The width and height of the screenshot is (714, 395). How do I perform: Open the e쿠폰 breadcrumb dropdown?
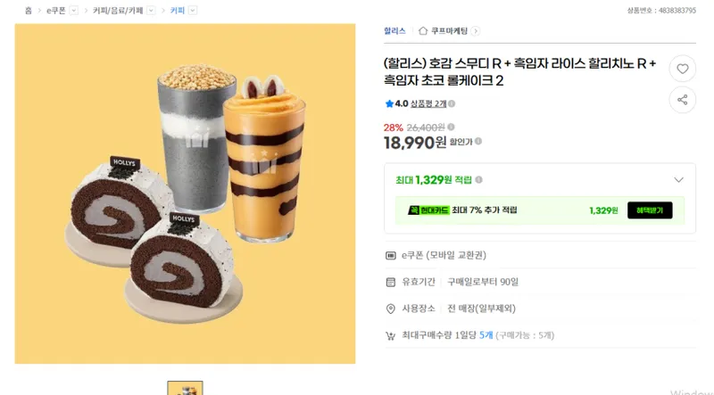point(74,10)
